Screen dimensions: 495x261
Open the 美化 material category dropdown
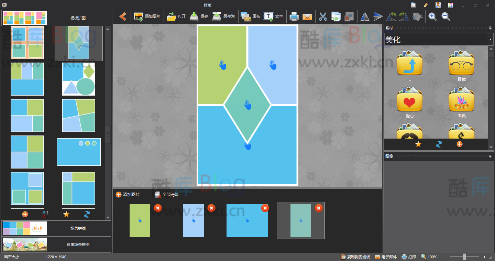pyautogui.click(x=490, y=39)
